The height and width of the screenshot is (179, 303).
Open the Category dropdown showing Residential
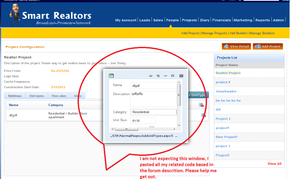pyautogui.click(x=153, y=112)
